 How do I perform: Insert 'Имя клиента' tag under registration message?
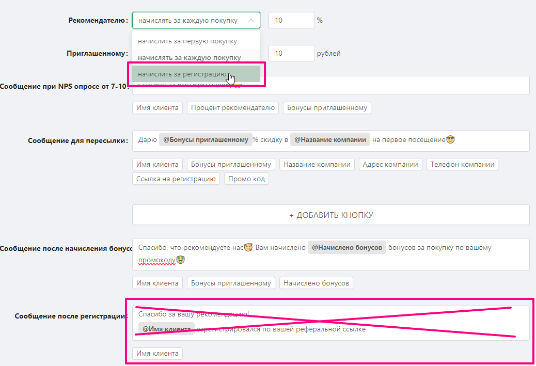tap(157, 354)
